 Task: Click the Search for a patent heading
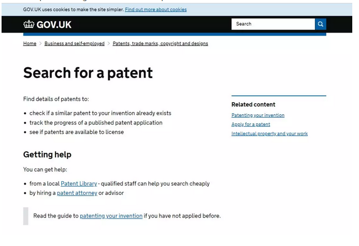[88, 73]
